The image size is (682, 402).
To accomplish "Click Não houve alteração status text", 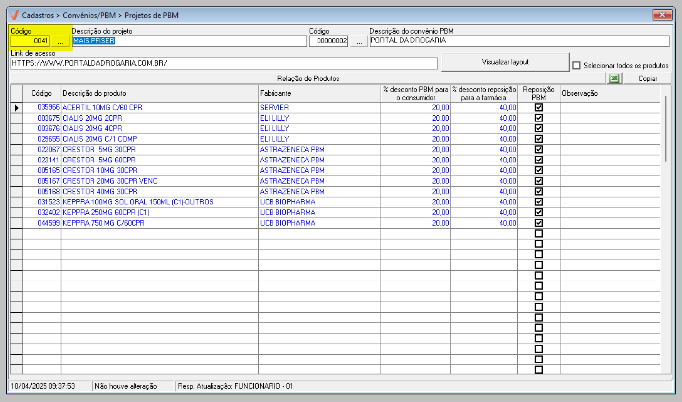I will tap(126, 386).
